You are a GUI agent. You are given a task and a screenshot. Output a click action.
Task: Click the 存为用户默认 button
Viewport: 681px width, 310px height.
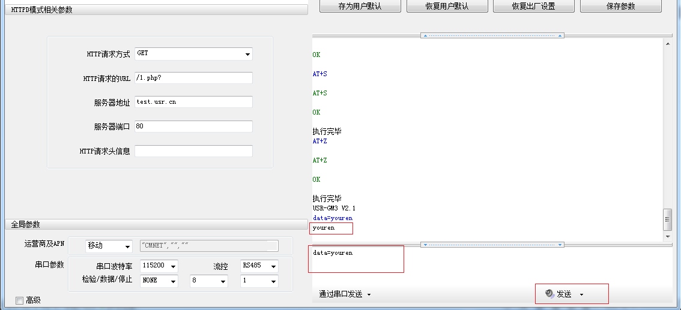pos(360,7)
